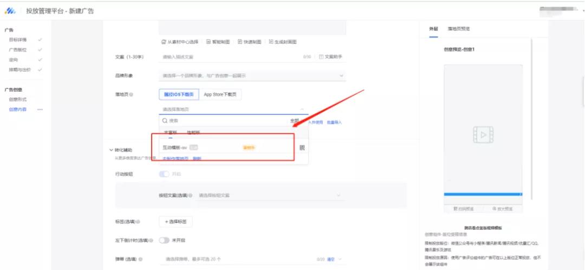Open the 快速制图 quick image tool
Viewport: 585px width, 270px height.
(250, 42)
